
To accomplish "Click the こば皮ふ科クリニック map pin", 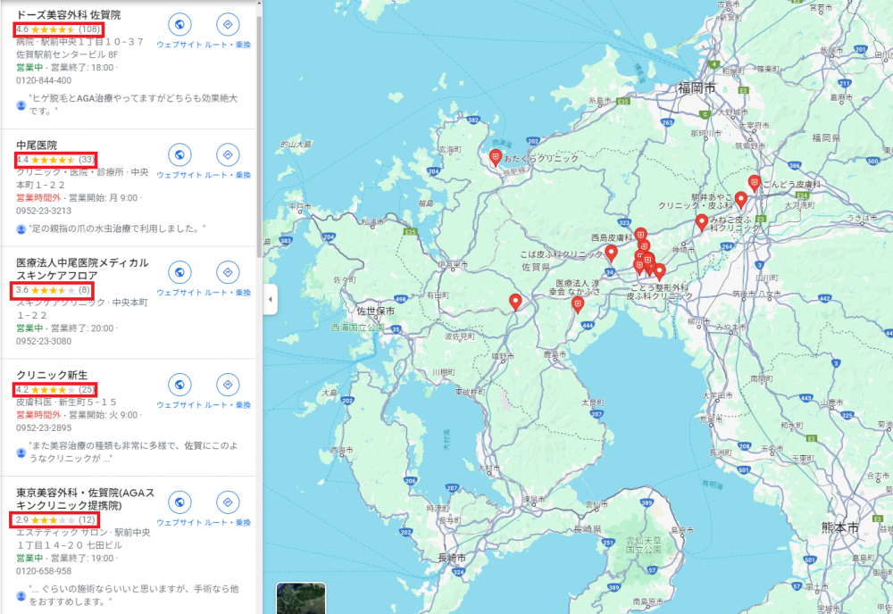I will [x=611, y=253].
